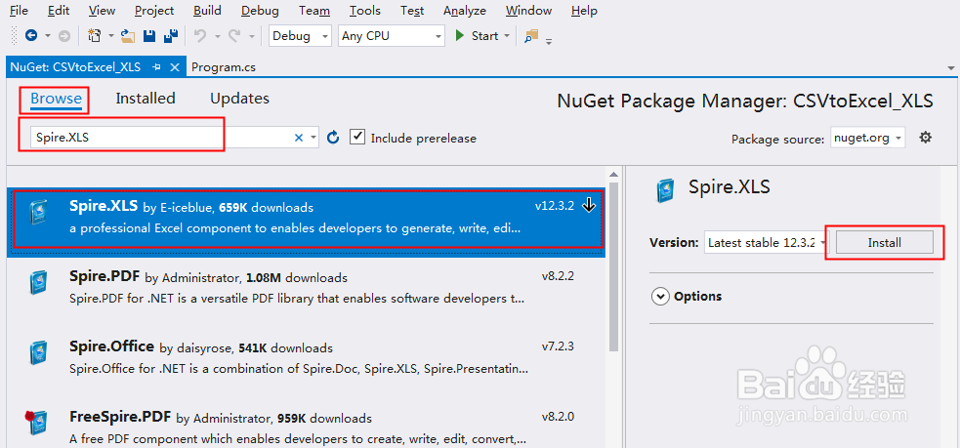Open the Edit menu
The image size is (960, 448).
(x=59, y=11)
